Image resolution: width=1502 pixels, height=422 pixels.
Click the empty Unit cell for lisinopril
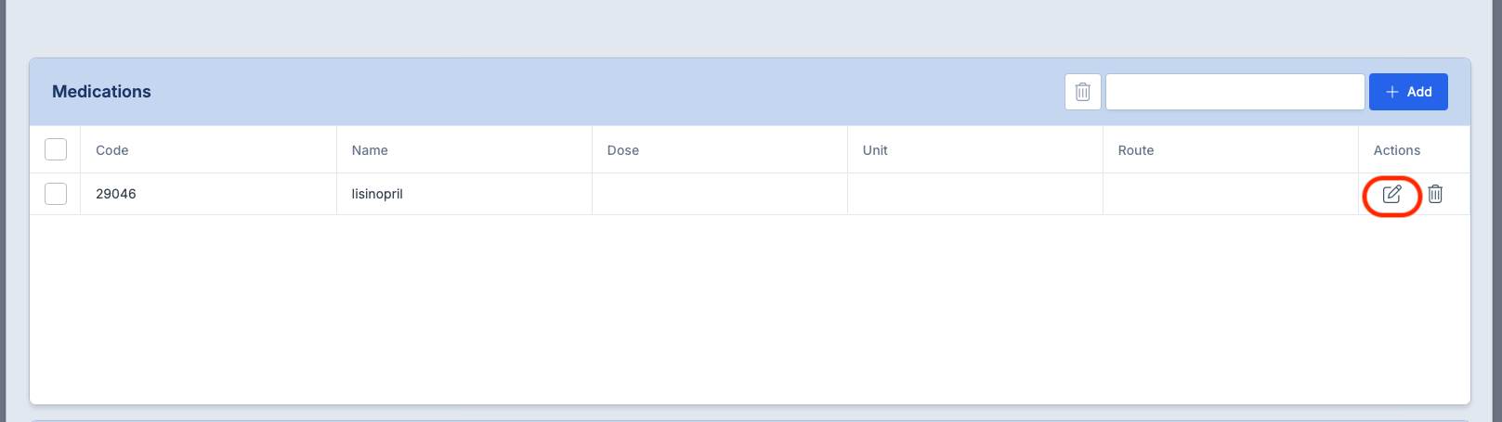tap(974, 194)
